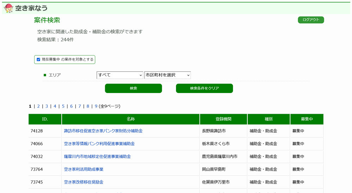Go to last page 9
The width and height of the screenshot is (352, 193).
click(x=96, y=106)
